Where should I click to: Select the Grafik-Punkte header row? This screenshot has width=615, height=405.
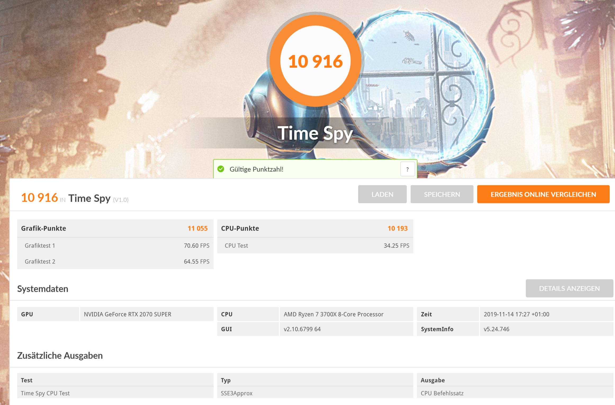click(115, 228)
